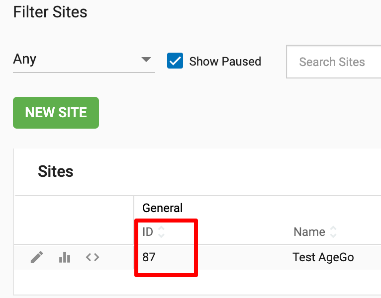
Task: Click the pencil edit icon for Test AgeGo
Action: 37,257
